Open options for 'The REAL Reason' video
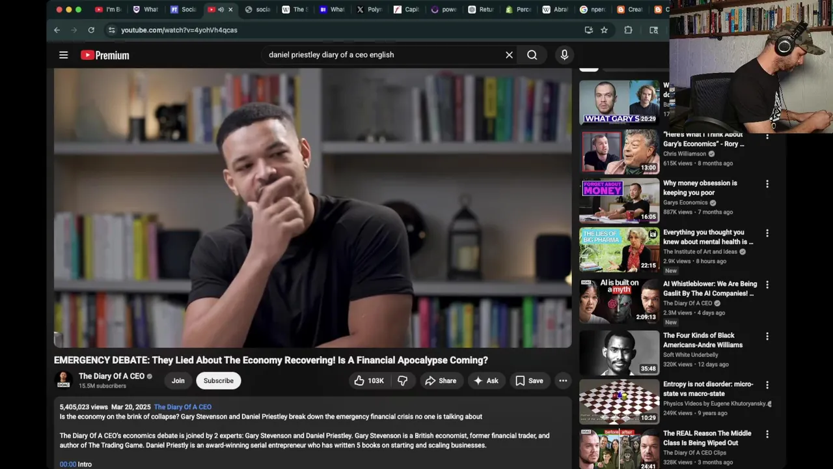 click(767, 434)
